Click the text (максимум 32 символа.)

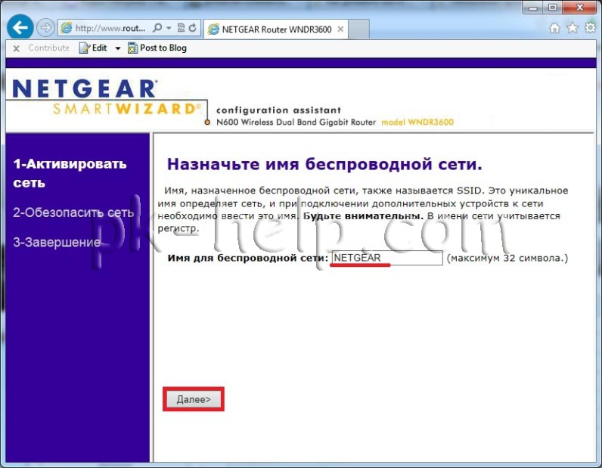[507, 258]
